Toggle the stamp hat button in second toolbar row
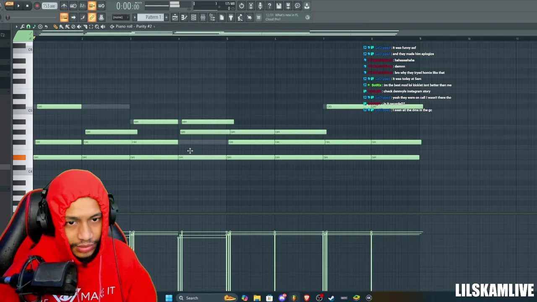Viewport: 537px width, 302px height. pyautogui.click(x=101, y=17)
